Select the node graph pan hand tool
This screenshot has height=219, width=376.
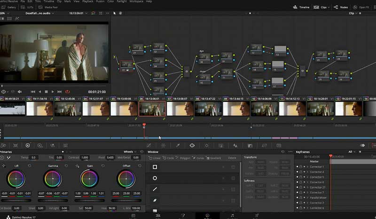(x=120, y=13)
